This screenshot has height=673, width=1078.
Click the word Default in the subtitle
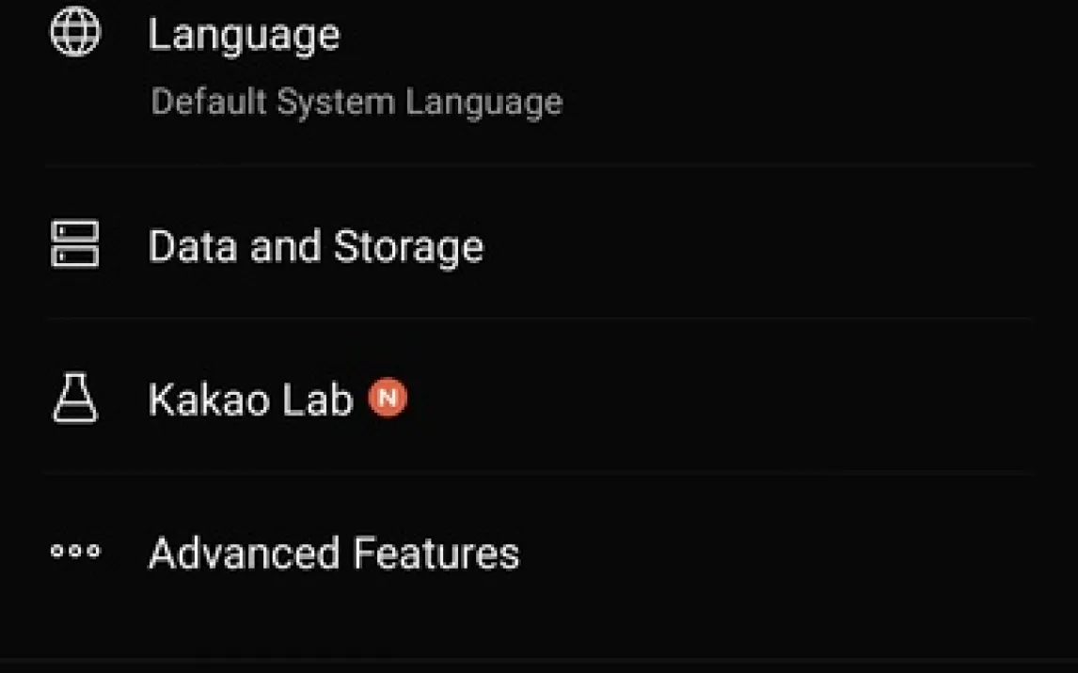pos(208,102)
